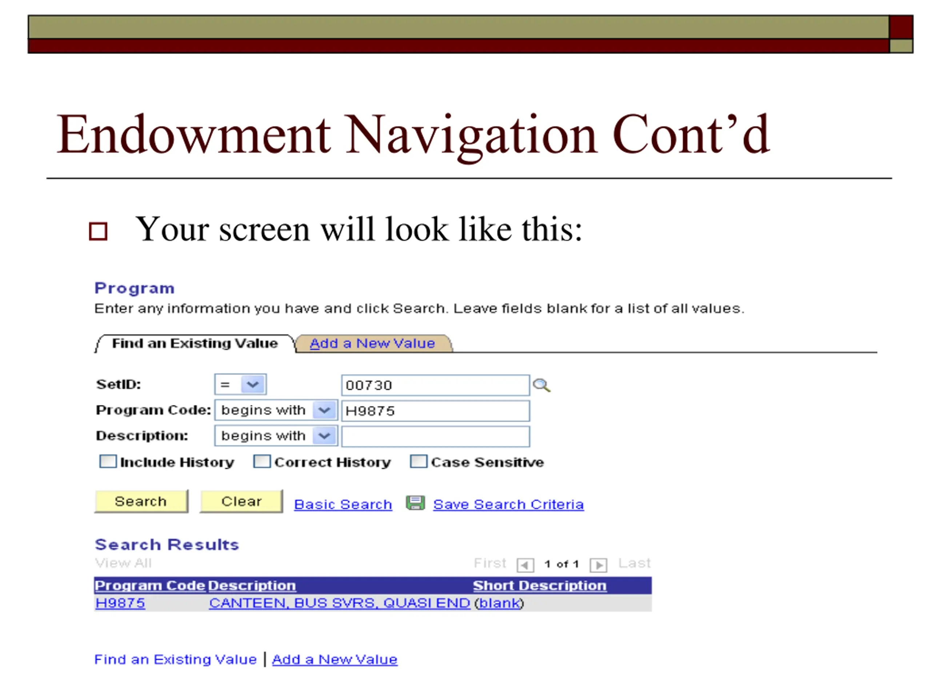Open the H9875 program code result
This screenshot has height=698, width=931.
tap(120, 603)
